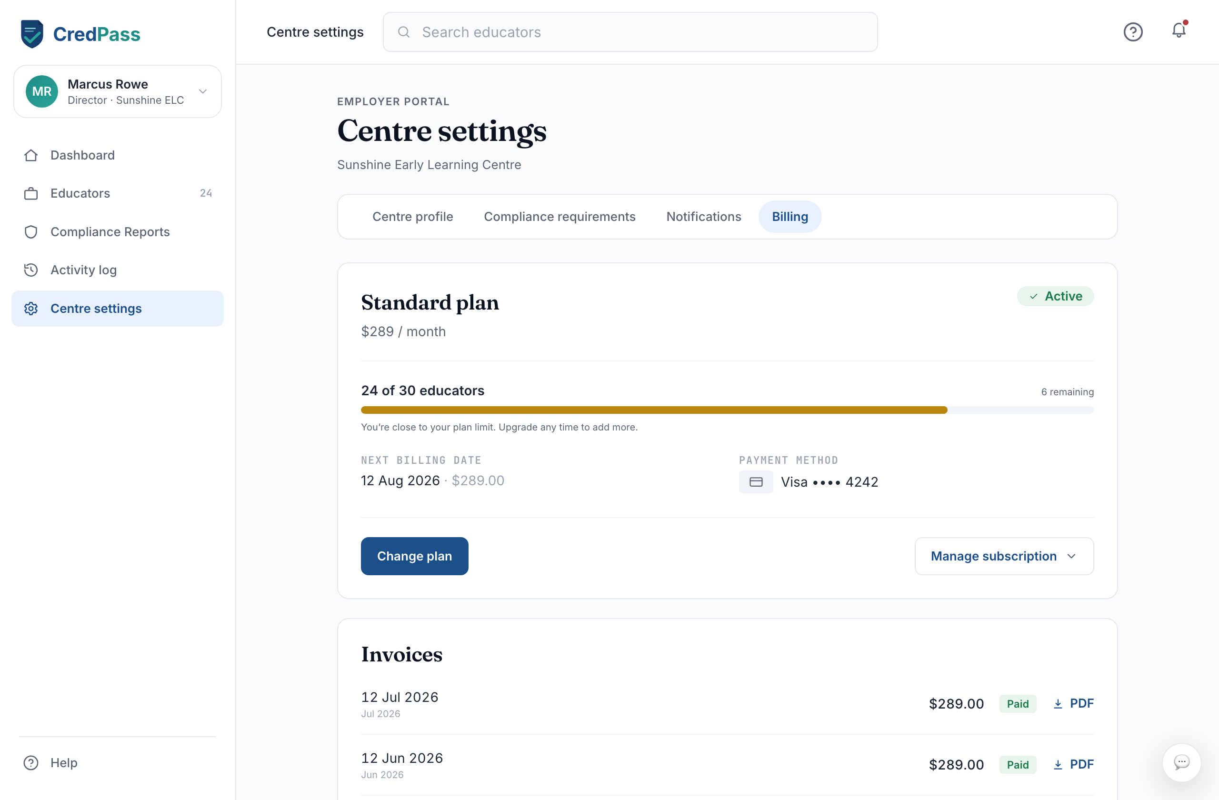The image size is (1219, 800).
Task: Click the "Visa •••• 4242" payment method text
Action: [829, 482]
